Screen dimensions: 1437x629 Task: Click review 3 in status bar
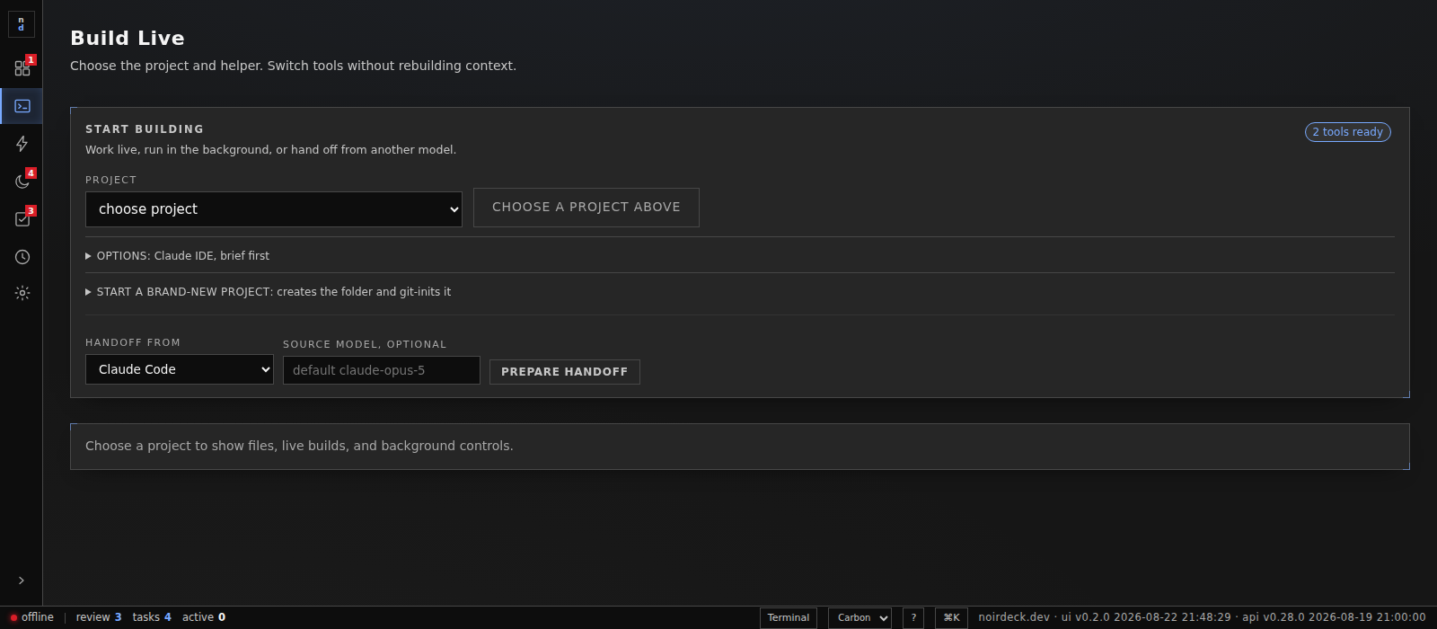click(x=99, y=617)
